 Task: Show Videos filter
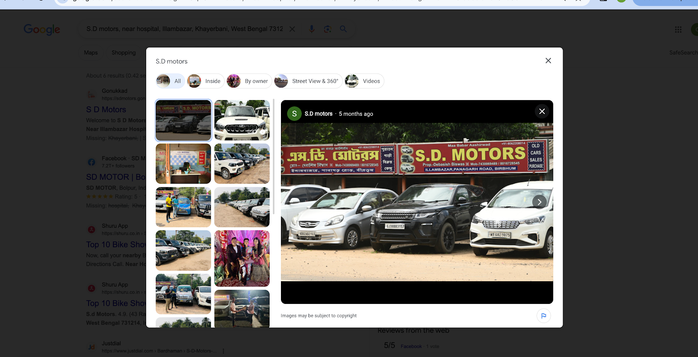click(x=364, y=81)
